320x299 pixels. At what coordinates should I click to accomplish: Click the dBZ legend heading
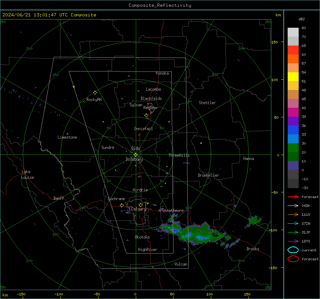(302, 19)
